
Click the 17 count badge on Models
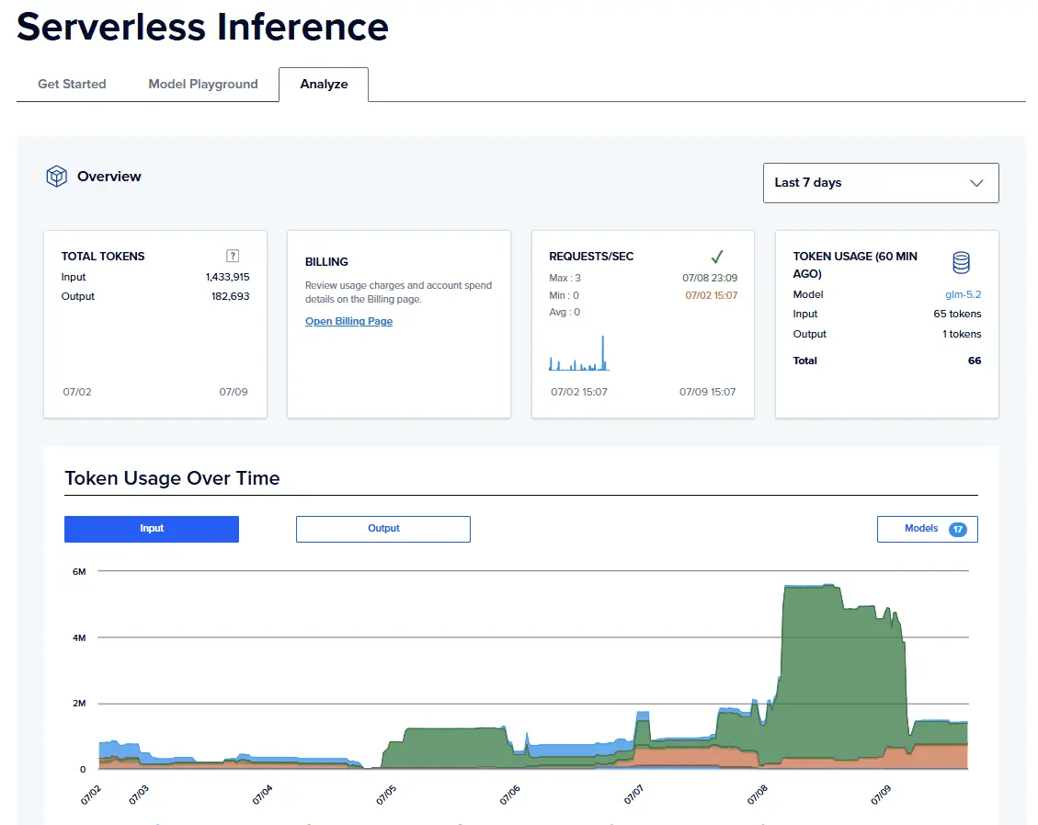[957, 529]
